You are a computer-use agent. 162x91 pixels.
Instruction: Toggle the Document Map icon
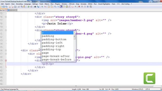[x=67, y=7]
